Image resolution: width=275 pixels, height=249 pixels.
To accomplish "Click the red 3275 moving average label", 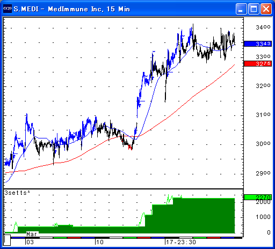I will click(258, 63).
